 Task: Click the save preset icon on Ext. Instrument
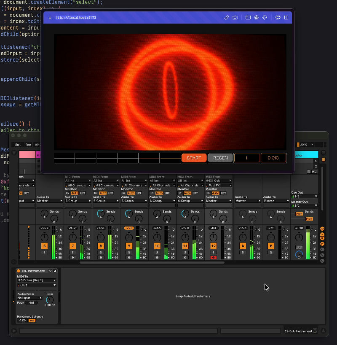(x=55, y=271)
